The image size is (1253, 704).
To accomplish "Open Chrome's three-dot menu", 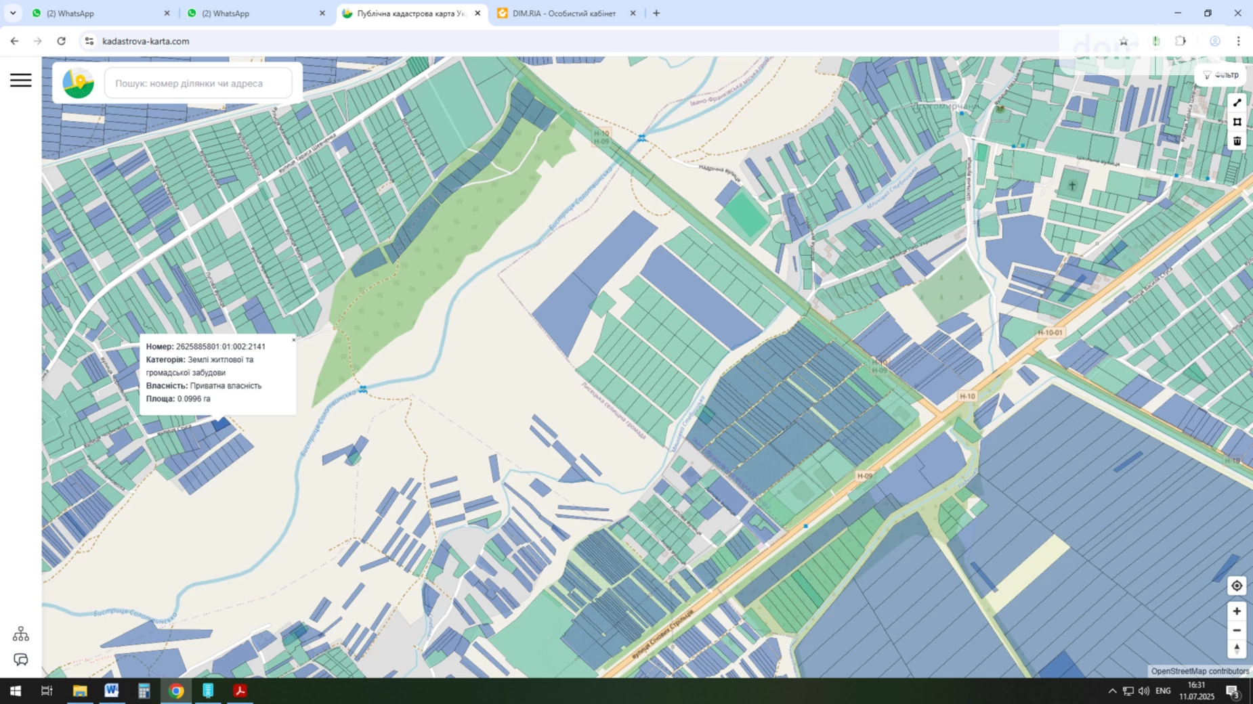I will [1238, 41].
